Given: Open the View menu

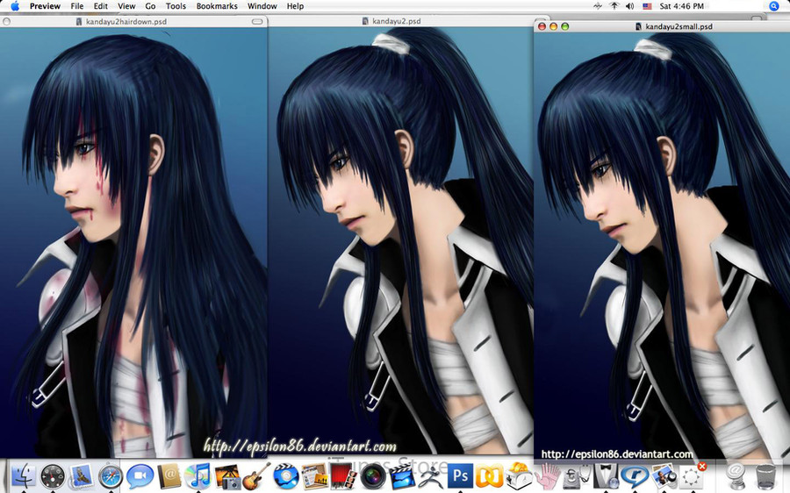Looking at the screenshot, I should pyautogui.click(x=126, y=6).
